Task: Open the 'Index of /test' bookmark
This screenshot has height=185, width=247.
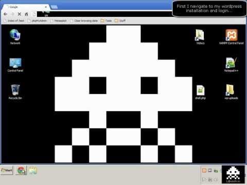Action: click(14, 21)
